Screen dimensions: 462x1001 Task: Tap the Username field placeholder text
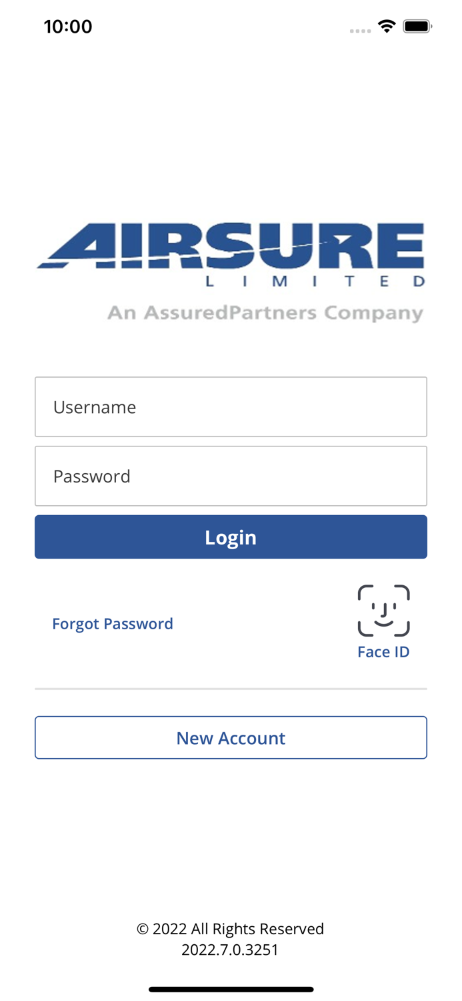(x=95, y=406)
